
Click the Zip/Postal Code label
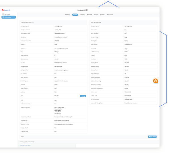click(24, 59)
